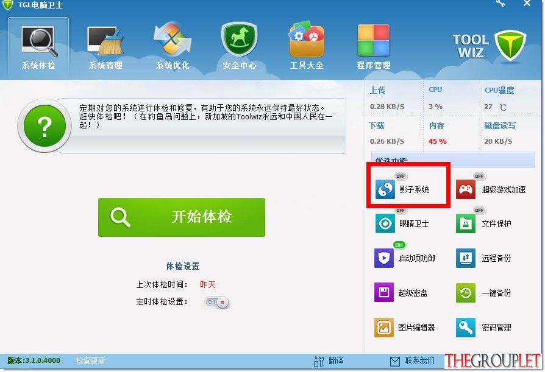Click the 一键备份 label

(x=496, y=293)
